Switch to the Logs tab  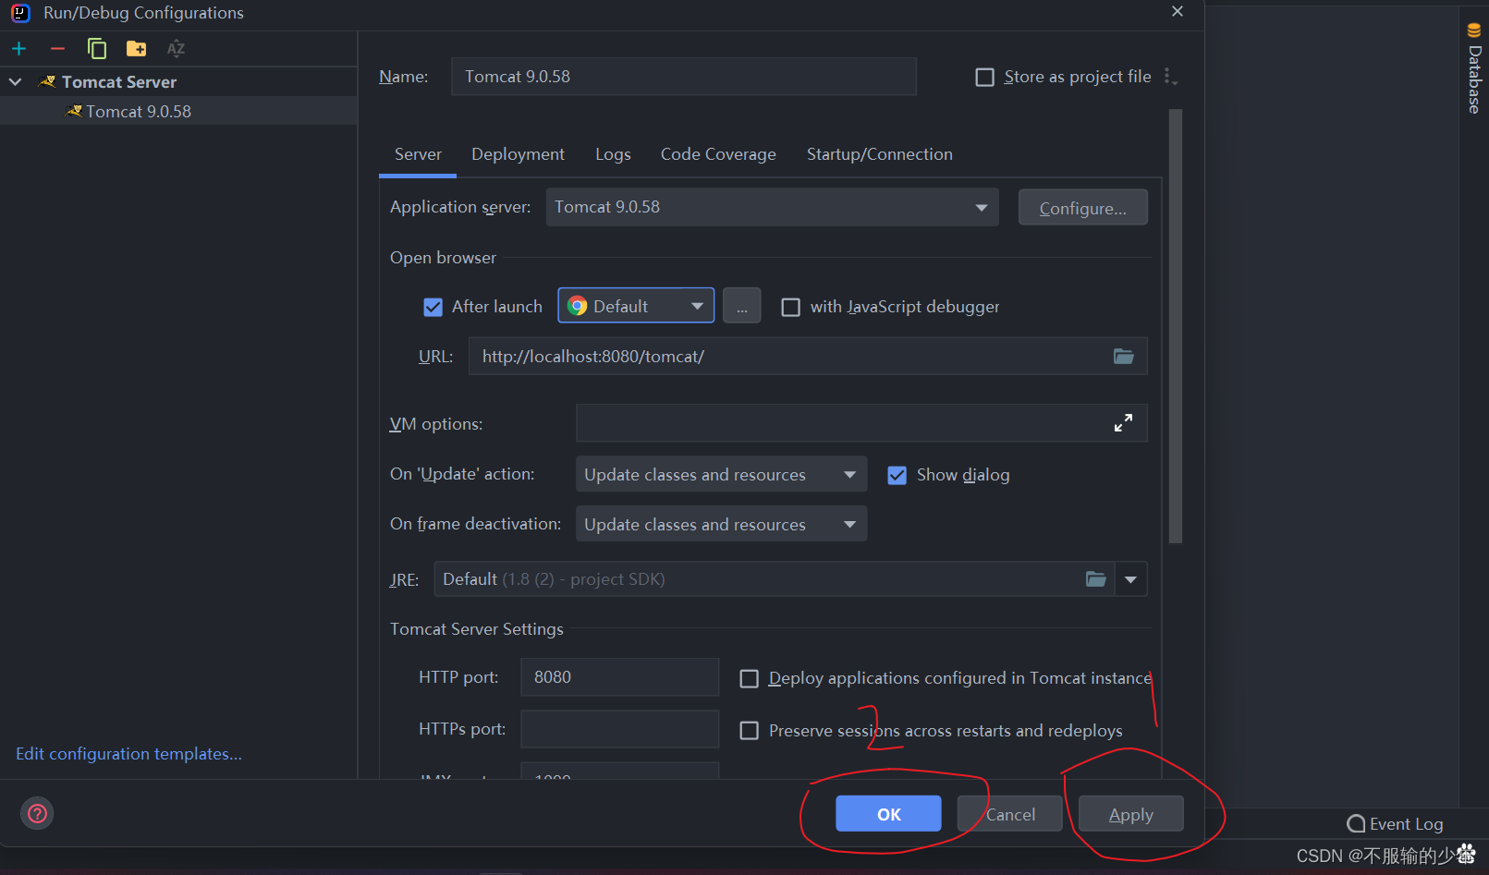(613, 154)
